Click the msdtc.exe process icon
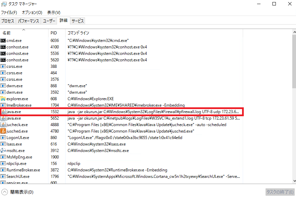 pyautogui.click(x=3, y=151)
